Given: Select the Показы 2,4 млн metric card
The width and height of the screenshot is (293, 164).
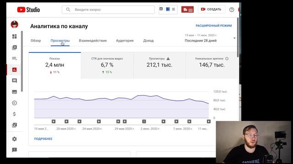Looking at the screenshot, I should point(54,66).
